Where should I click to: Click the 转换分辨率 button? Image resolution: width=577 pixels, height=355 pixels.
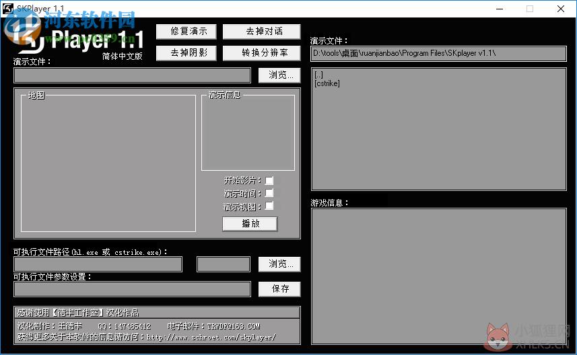(x=262, y=53)
